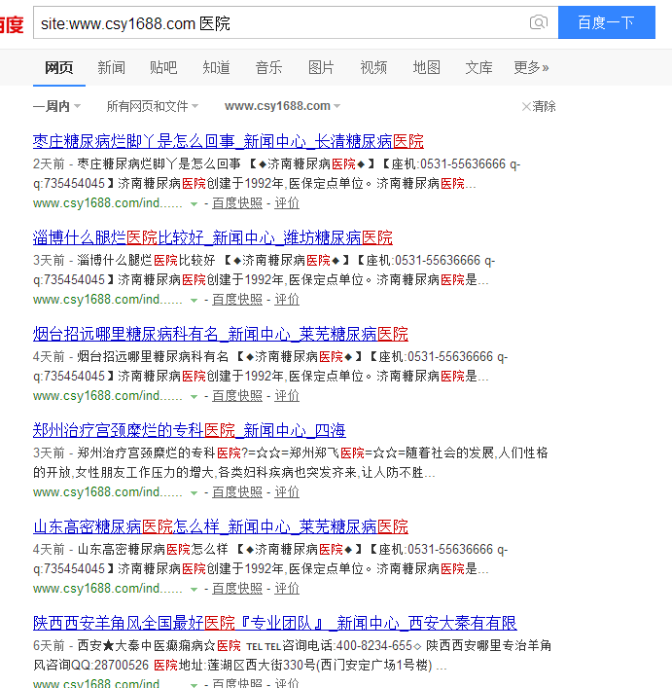This screenshot has width=672, height=688.
Task: Expand URL arrow under 山东高密 result
Action: click(x=194, y=590)
